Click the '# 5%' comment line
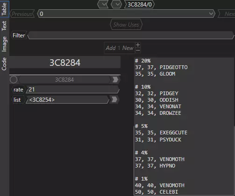This screenshot has width=235, height=196. tap(141, 126)
